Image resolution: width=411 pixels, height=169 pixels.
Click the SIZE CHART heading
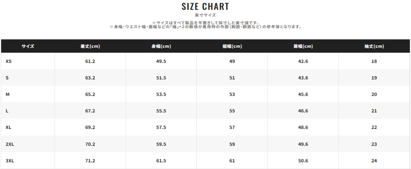click(x=205, y=7)
